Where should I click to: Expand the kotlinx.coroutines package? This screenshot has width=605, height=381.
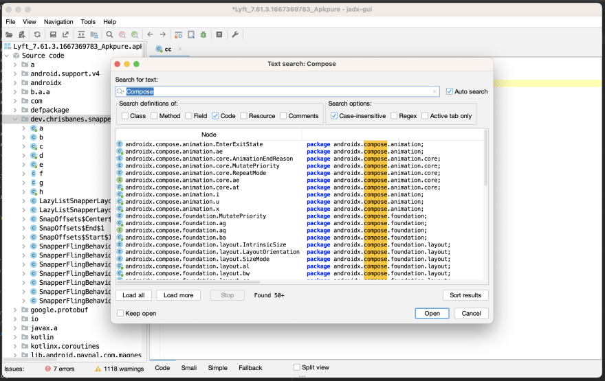15,346
